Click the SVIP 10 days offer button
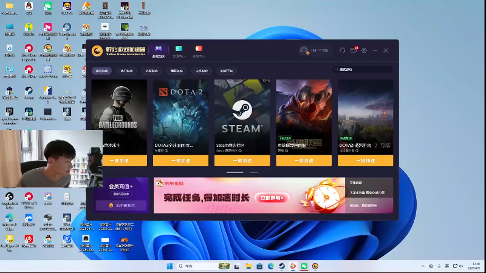 click(121, 205)
